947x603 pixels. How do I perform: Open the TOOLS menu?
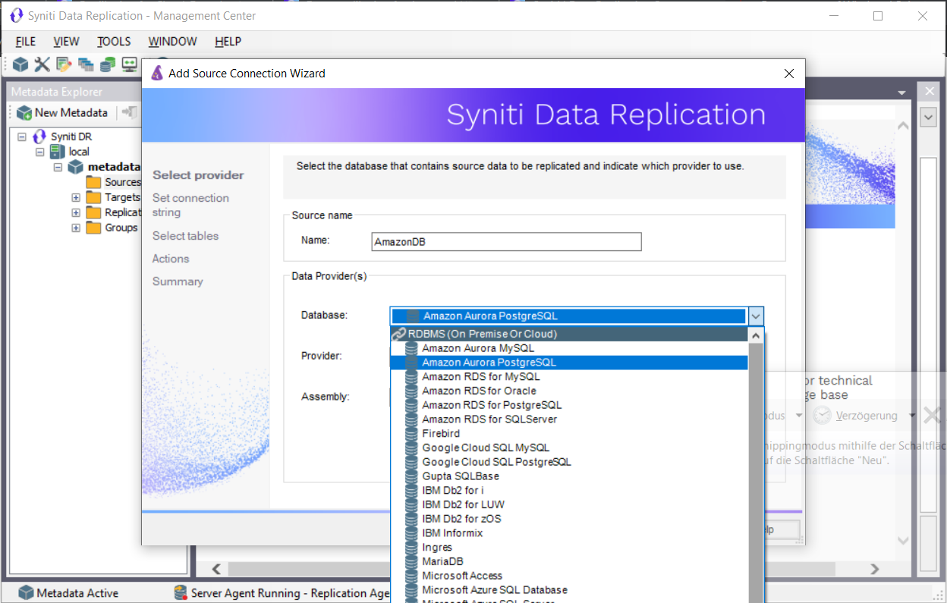(x=114, y=42)
